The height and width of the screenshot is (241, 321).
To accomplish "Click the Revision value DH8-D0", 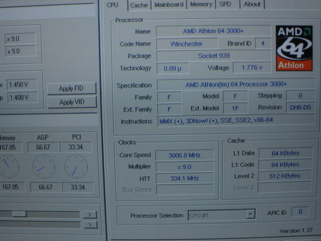I will click(x=301, y=107).
